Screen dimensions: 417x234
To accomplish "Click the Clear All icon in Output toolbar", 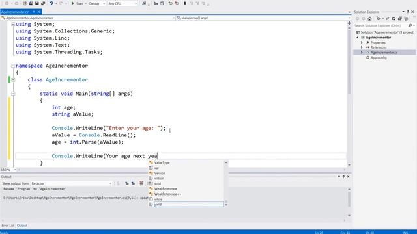I will coord(141,183).
